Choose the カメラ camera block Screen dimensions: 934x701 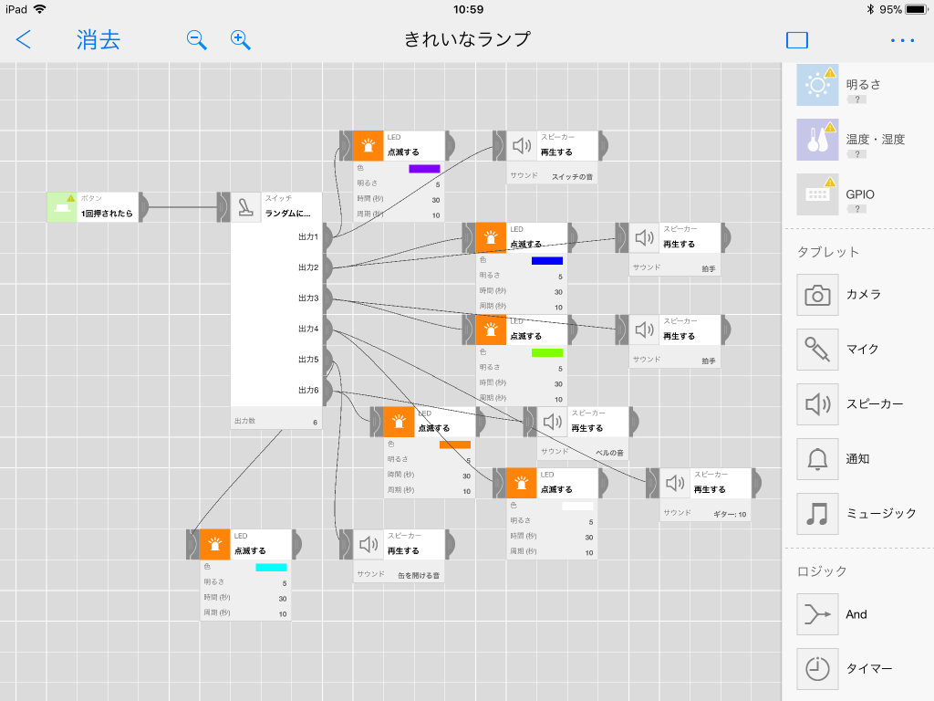click(817, 295)
